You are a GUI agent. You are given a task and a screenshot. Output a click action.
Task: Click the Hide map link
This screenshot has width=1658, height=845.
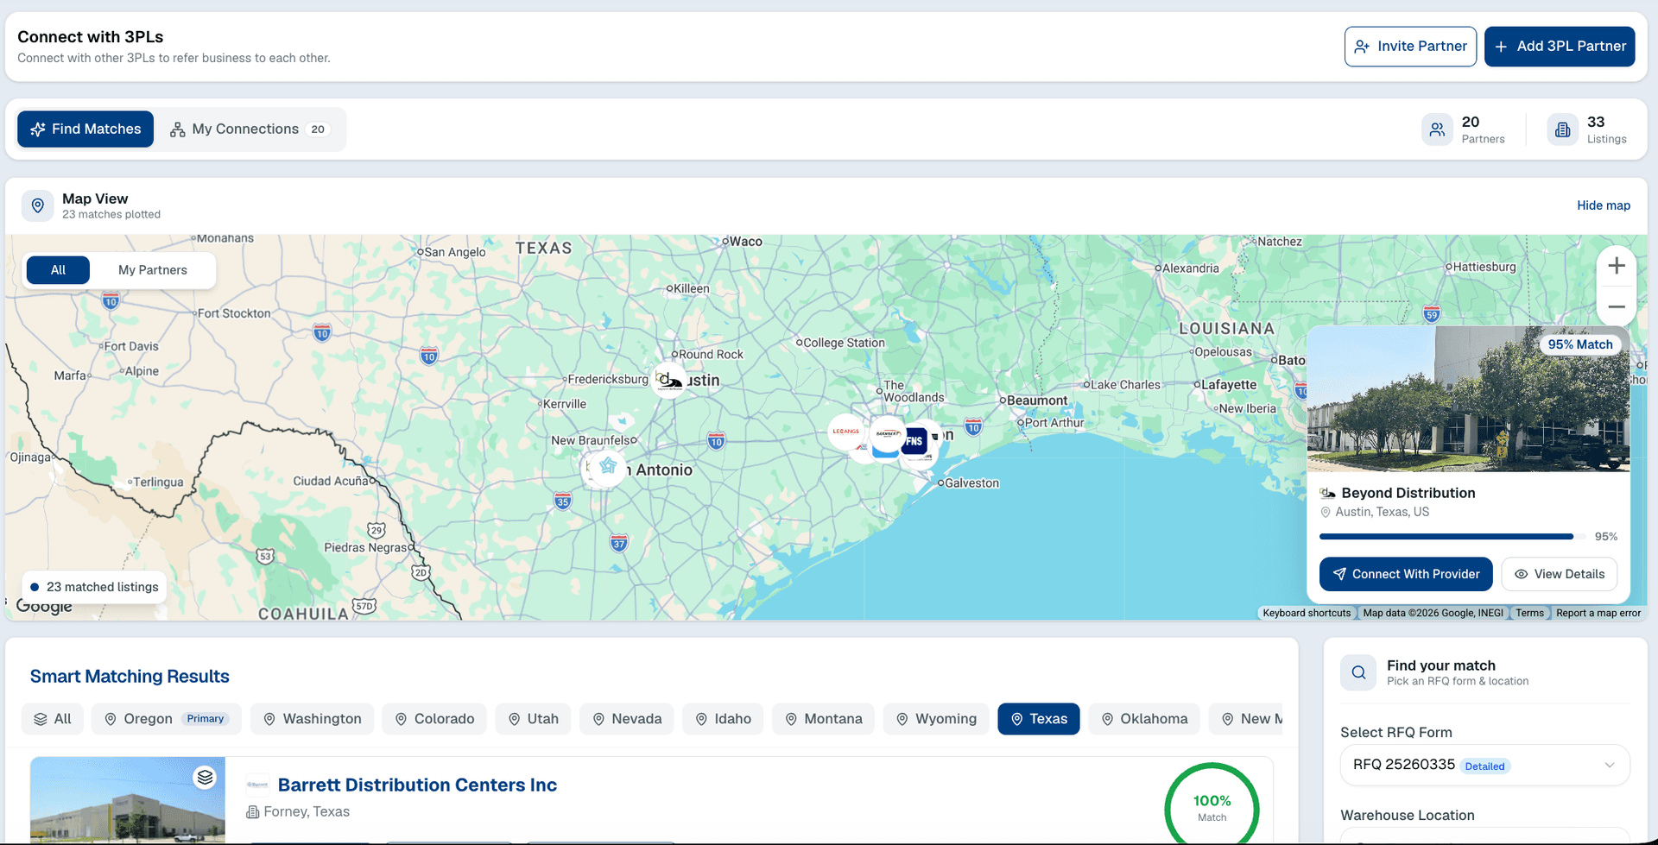pyautogui.click(x=1604, y=205)
